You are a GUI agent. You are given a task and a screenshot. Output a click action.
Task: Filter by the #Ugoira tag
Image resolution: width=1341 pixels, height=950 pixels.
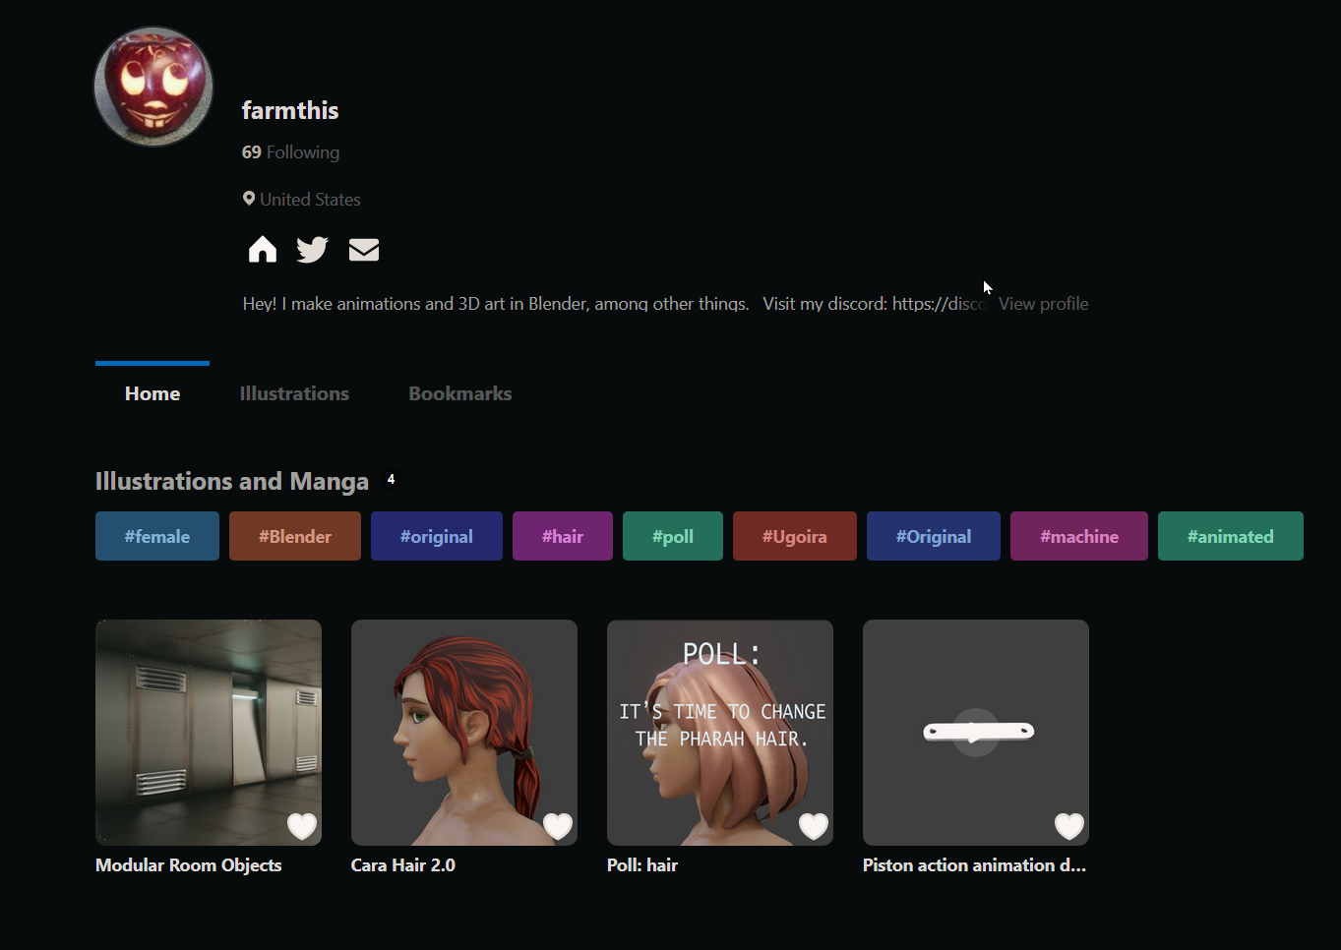[x=794, y=536]
